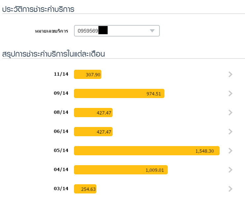Click the 03/14 month label
245x203 pixels.
61,189
